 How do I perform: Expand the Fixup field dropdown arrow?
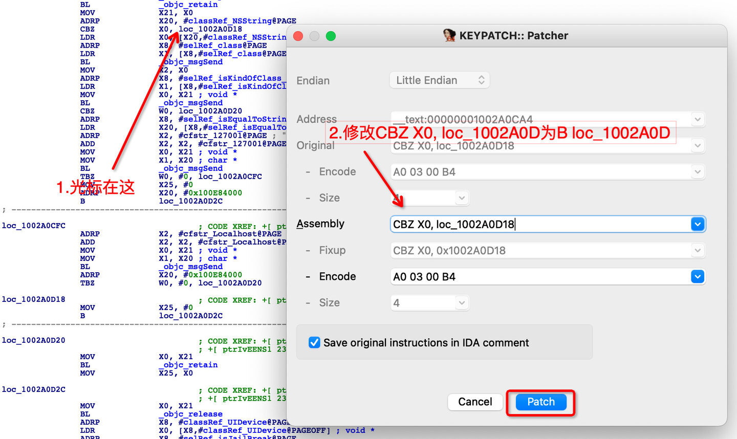click(x=697, y=251)
